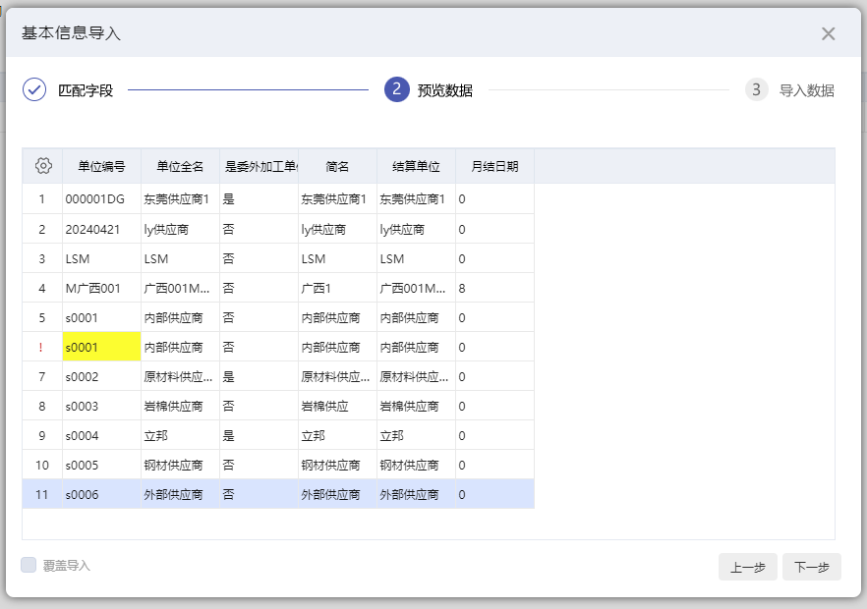Enable the 覆盖导入 checkbox
This screenshot has height=609, width=867.
(29, 565)
